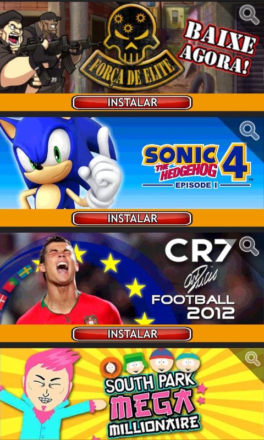The image size is (264, 440).
Task: Open the magnifier on Sonic 4 banner
Action: pos(249,130)
